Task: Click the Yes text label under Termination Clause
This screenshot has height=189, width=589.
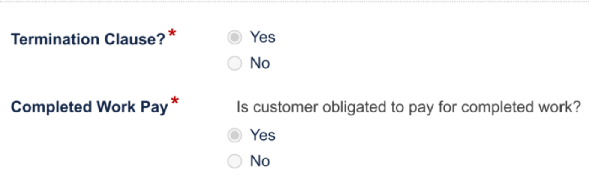Action: [263, 38]
